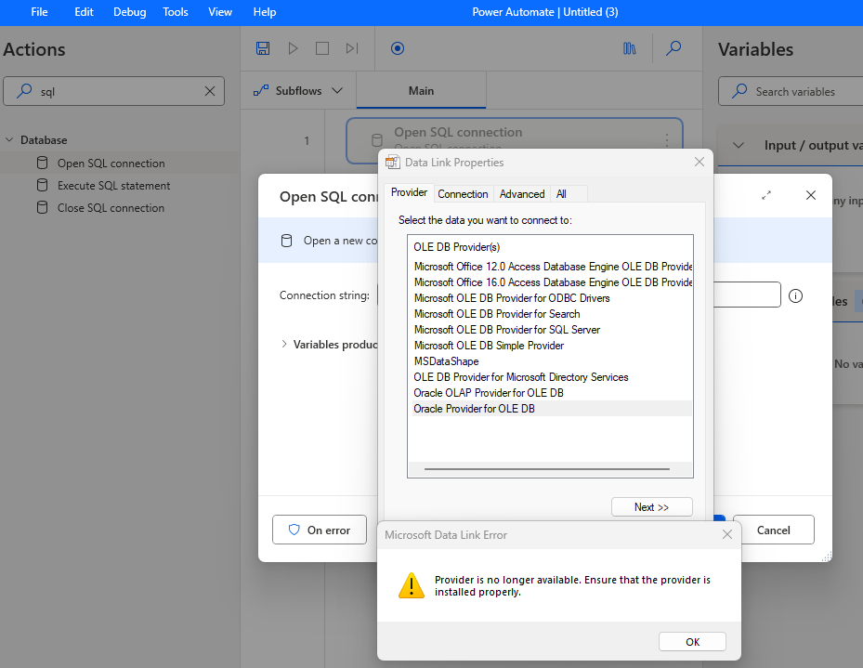This screenshot has height=668, width=863.
Task: Open the Subflows dropdown
Action: 298,91
